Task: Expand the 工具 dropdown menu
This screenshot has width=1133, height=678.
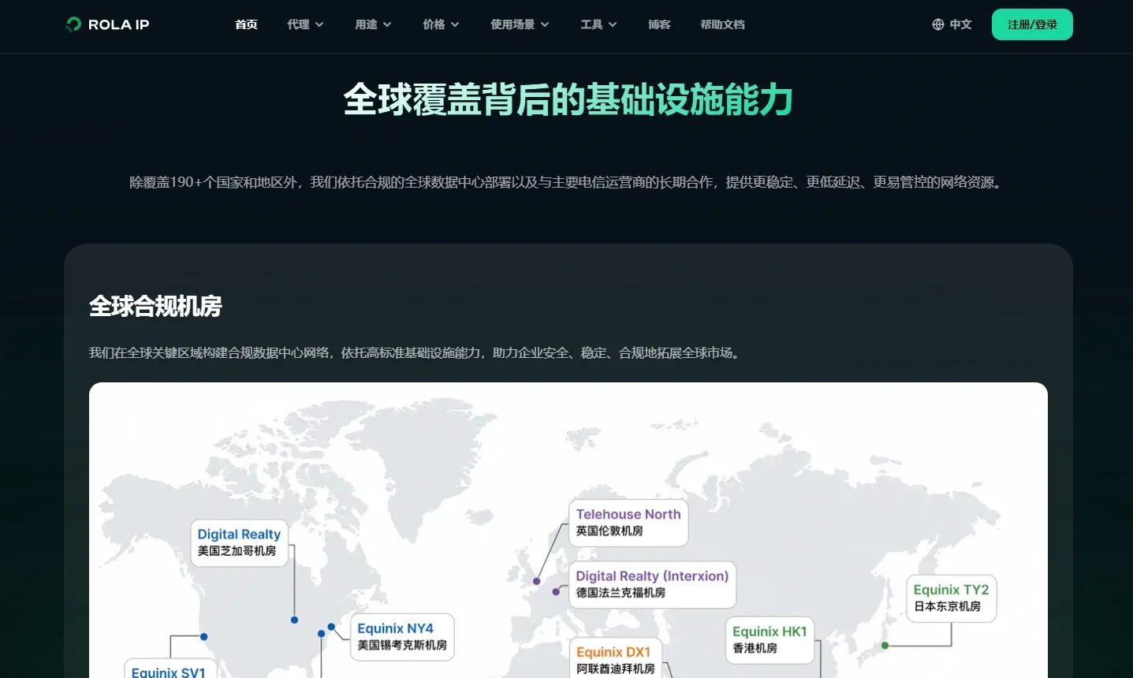Action: point(598,24)
